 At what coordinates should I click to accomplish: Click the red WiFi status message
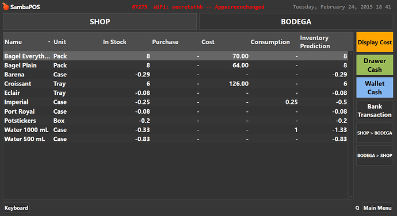tap(198, 7)
